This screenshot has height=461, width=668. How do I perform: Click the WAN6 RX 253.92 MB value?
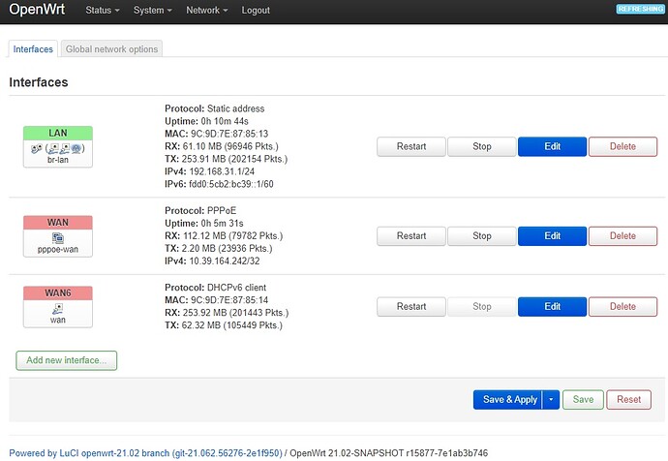pyautogui.click(x=235, y=313)
